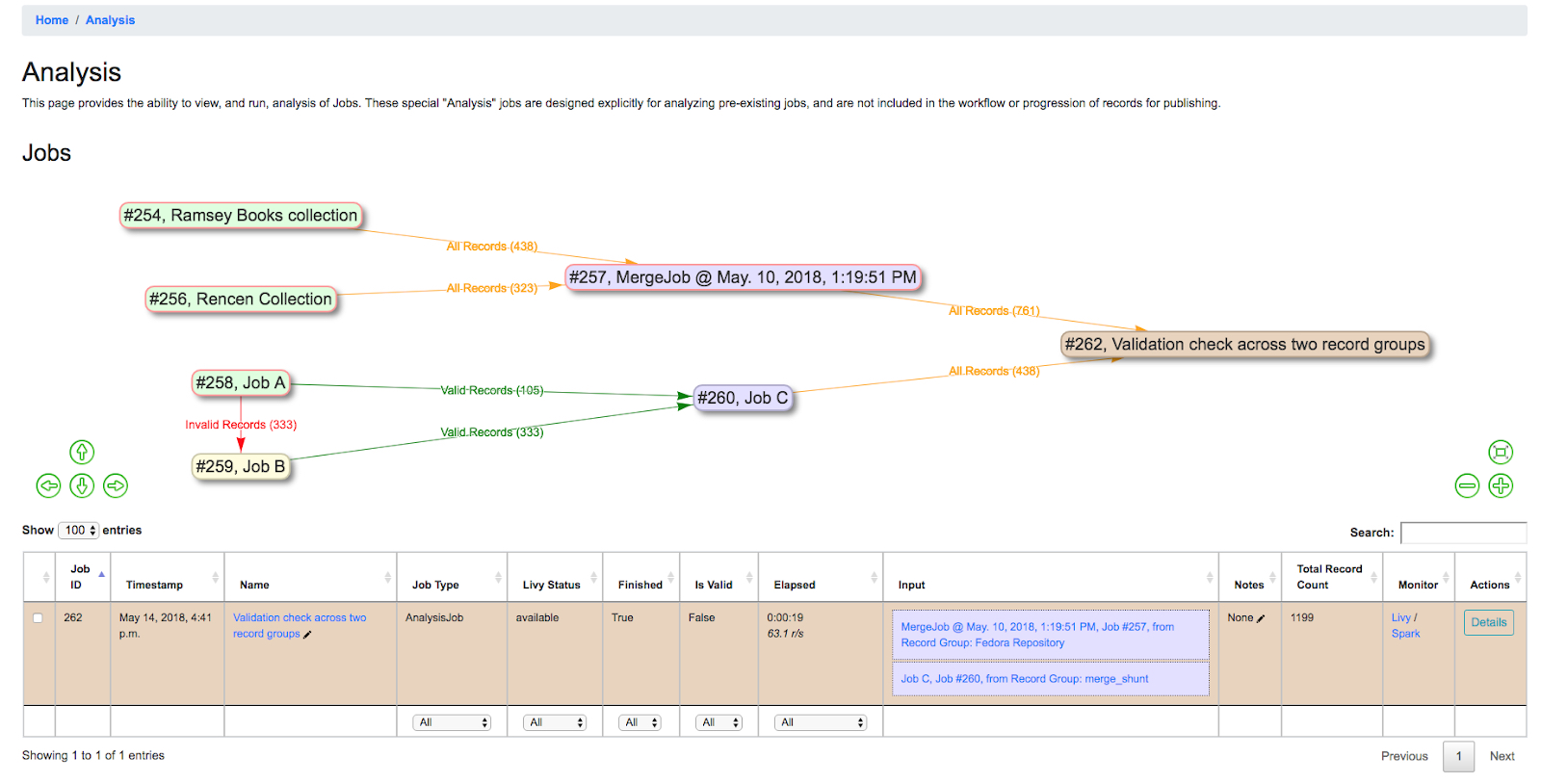Pan the job graph right arrow
This screenshot has height=783, width=1541.
pos(116,485)
